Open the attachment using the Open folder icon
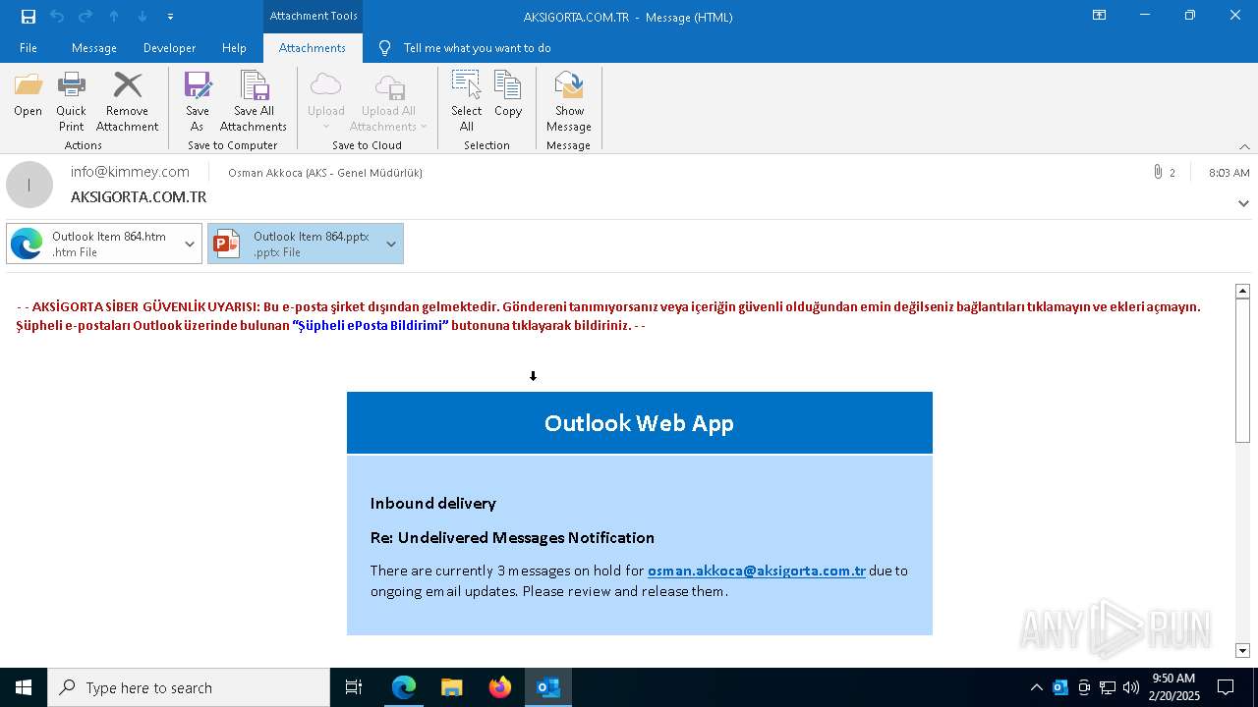This screenshot has height=707, width=1258. point(29,95)
